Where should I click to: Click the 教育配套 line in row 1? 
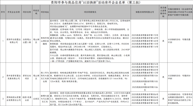89,45
